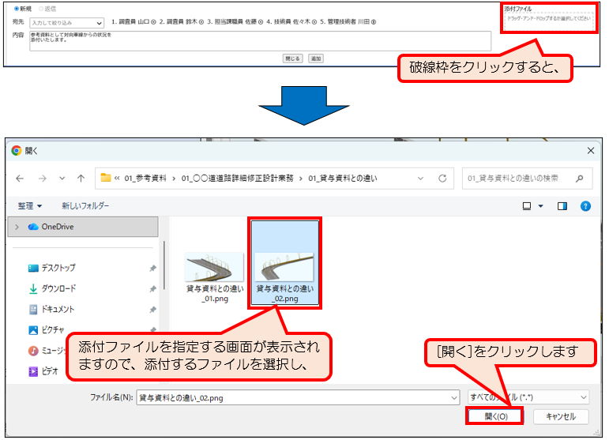Open Downloads (ダウンロード) in sidebar
This screenshot has height=440, width=609.
point(58,288)
